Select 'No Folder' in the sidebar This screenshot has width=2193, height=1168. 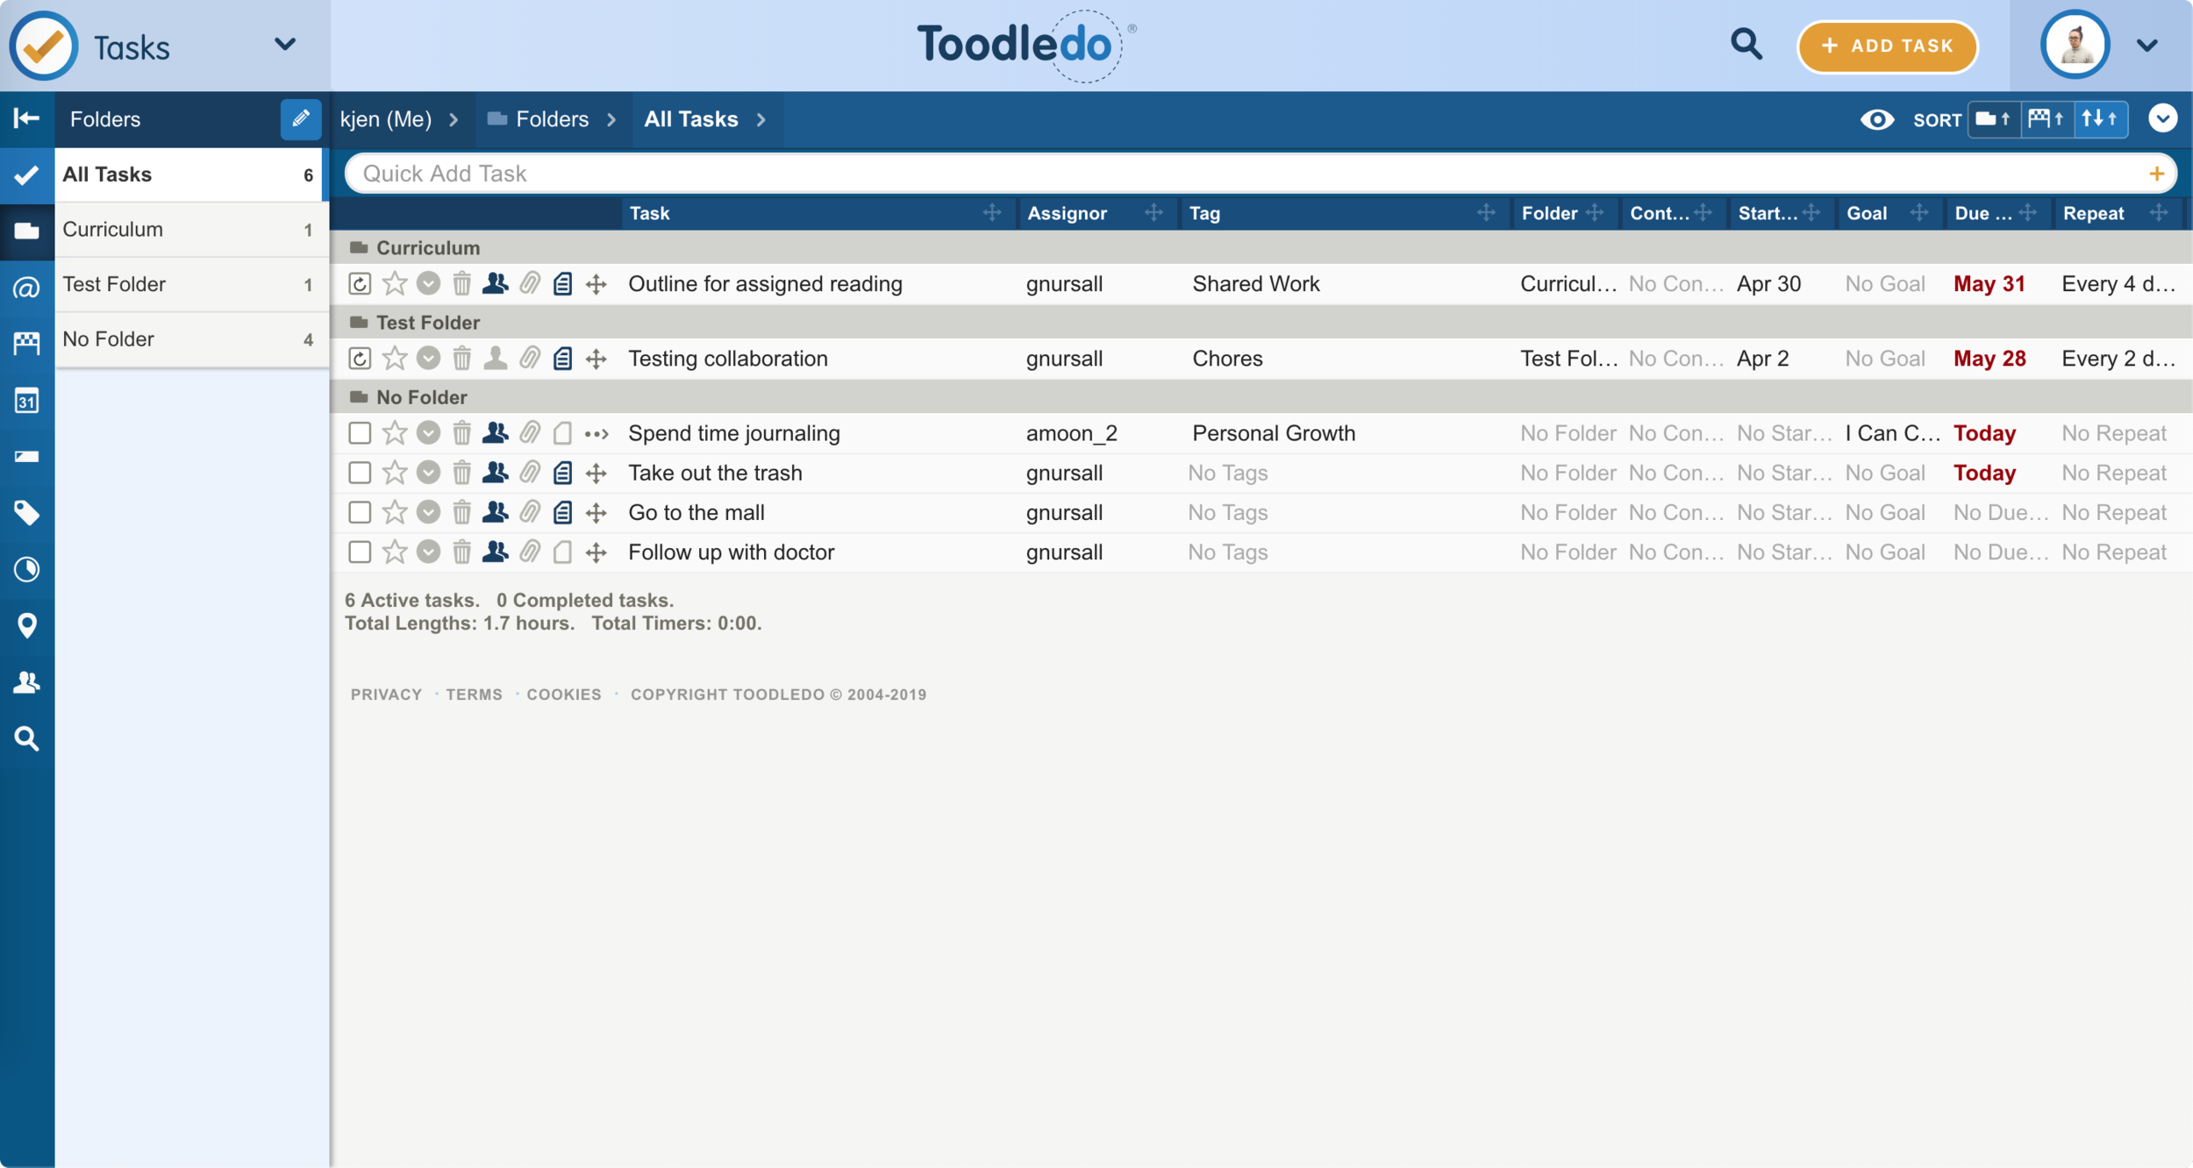pos(192,339)
